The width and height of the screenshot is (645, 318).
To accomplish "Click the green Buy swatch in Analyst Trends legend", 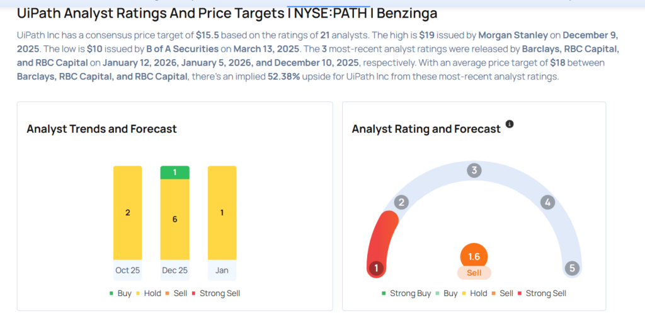I will (111, 293).
